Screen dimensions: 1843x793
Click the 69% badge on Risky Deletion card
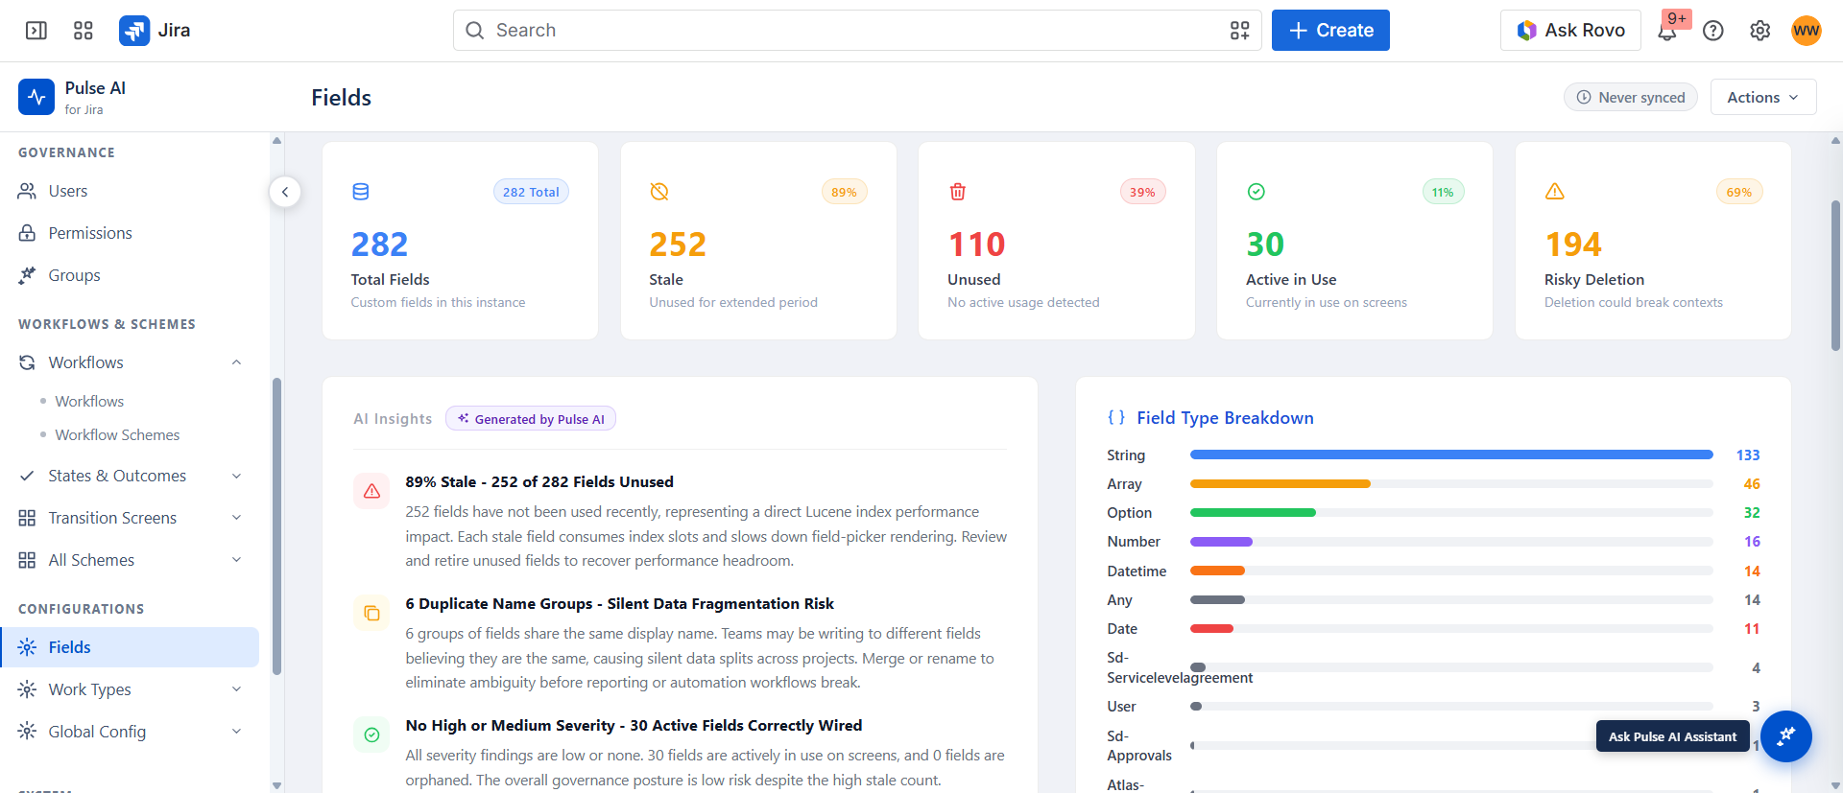(1739, 192)
